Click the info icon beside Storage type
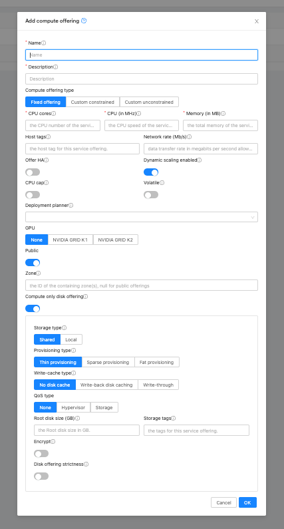This screenshot has width=284, height=529. click(64, 328)
